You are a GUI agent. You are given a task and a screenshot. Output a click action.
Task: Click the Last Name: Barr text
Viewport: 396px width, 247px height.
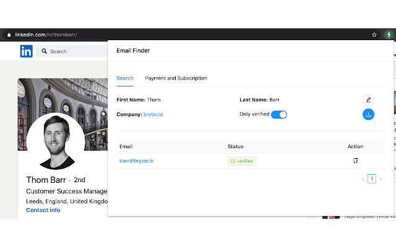[x=259, y=100]
